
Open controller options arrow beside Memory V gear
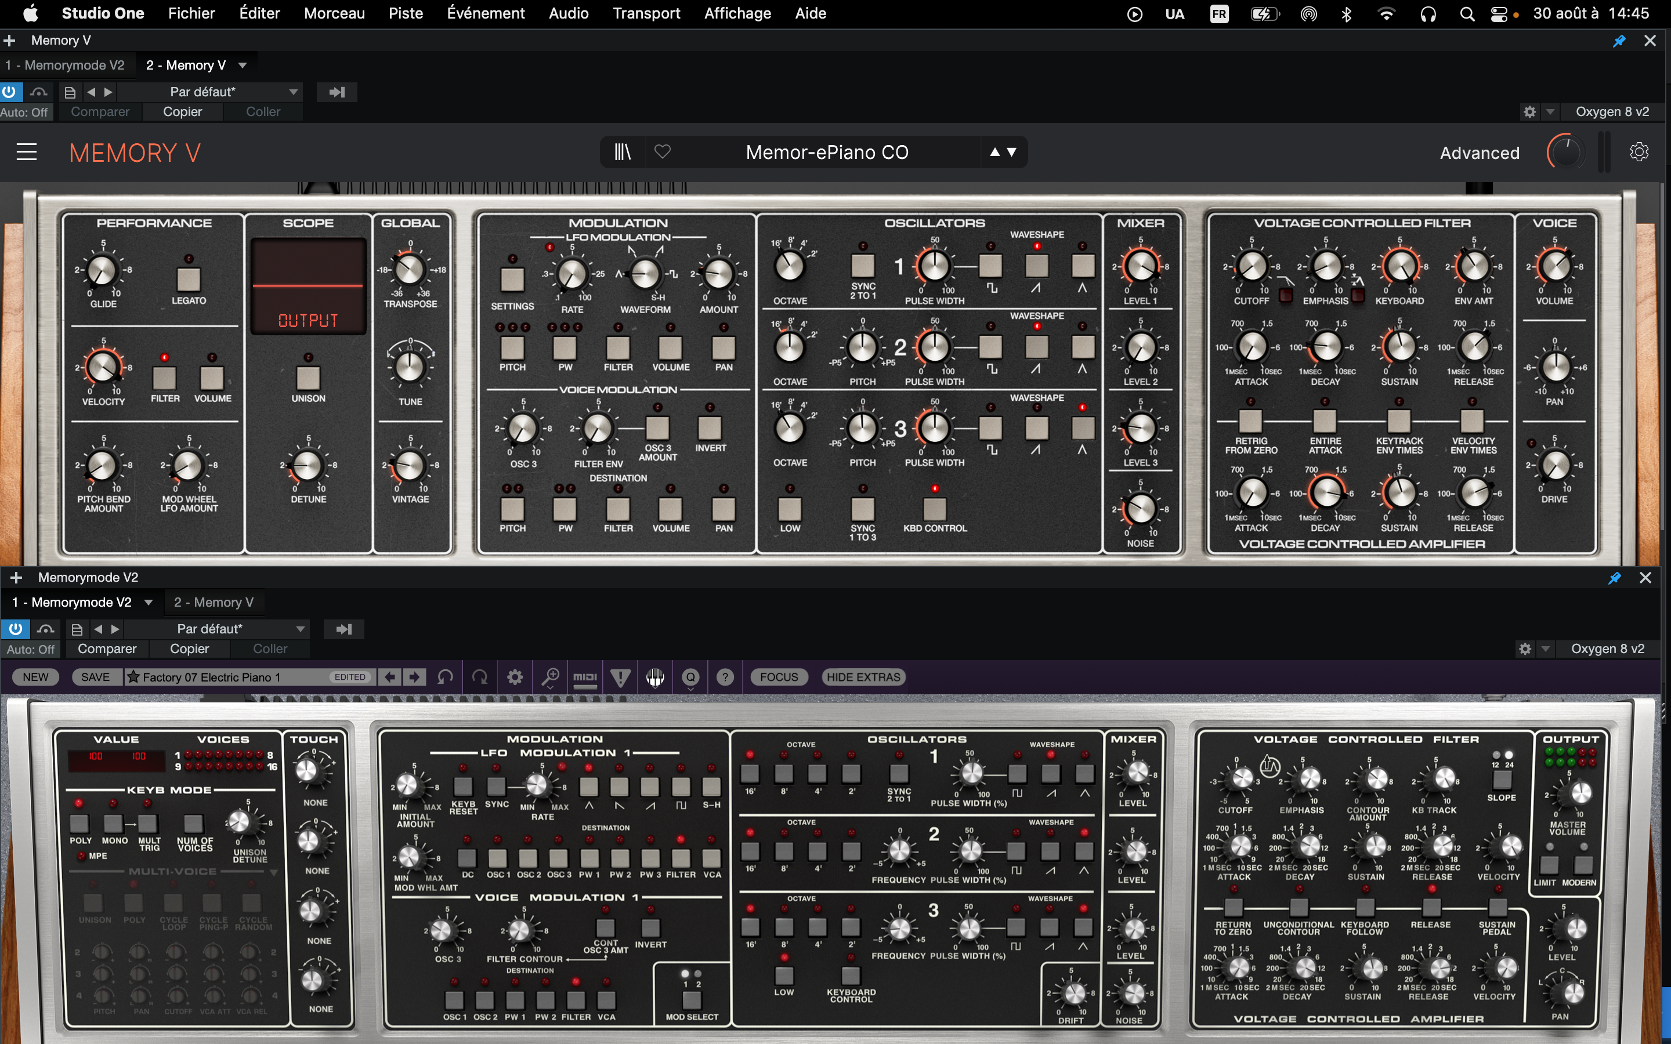(x=1550, y=112)
